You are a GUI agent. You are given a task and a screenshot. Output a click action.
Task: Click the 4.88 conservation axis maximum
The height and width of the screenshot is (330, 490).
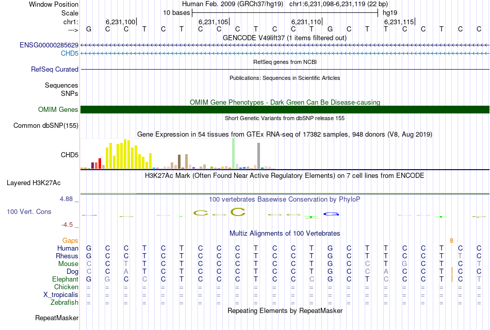[x=66, y=199]
